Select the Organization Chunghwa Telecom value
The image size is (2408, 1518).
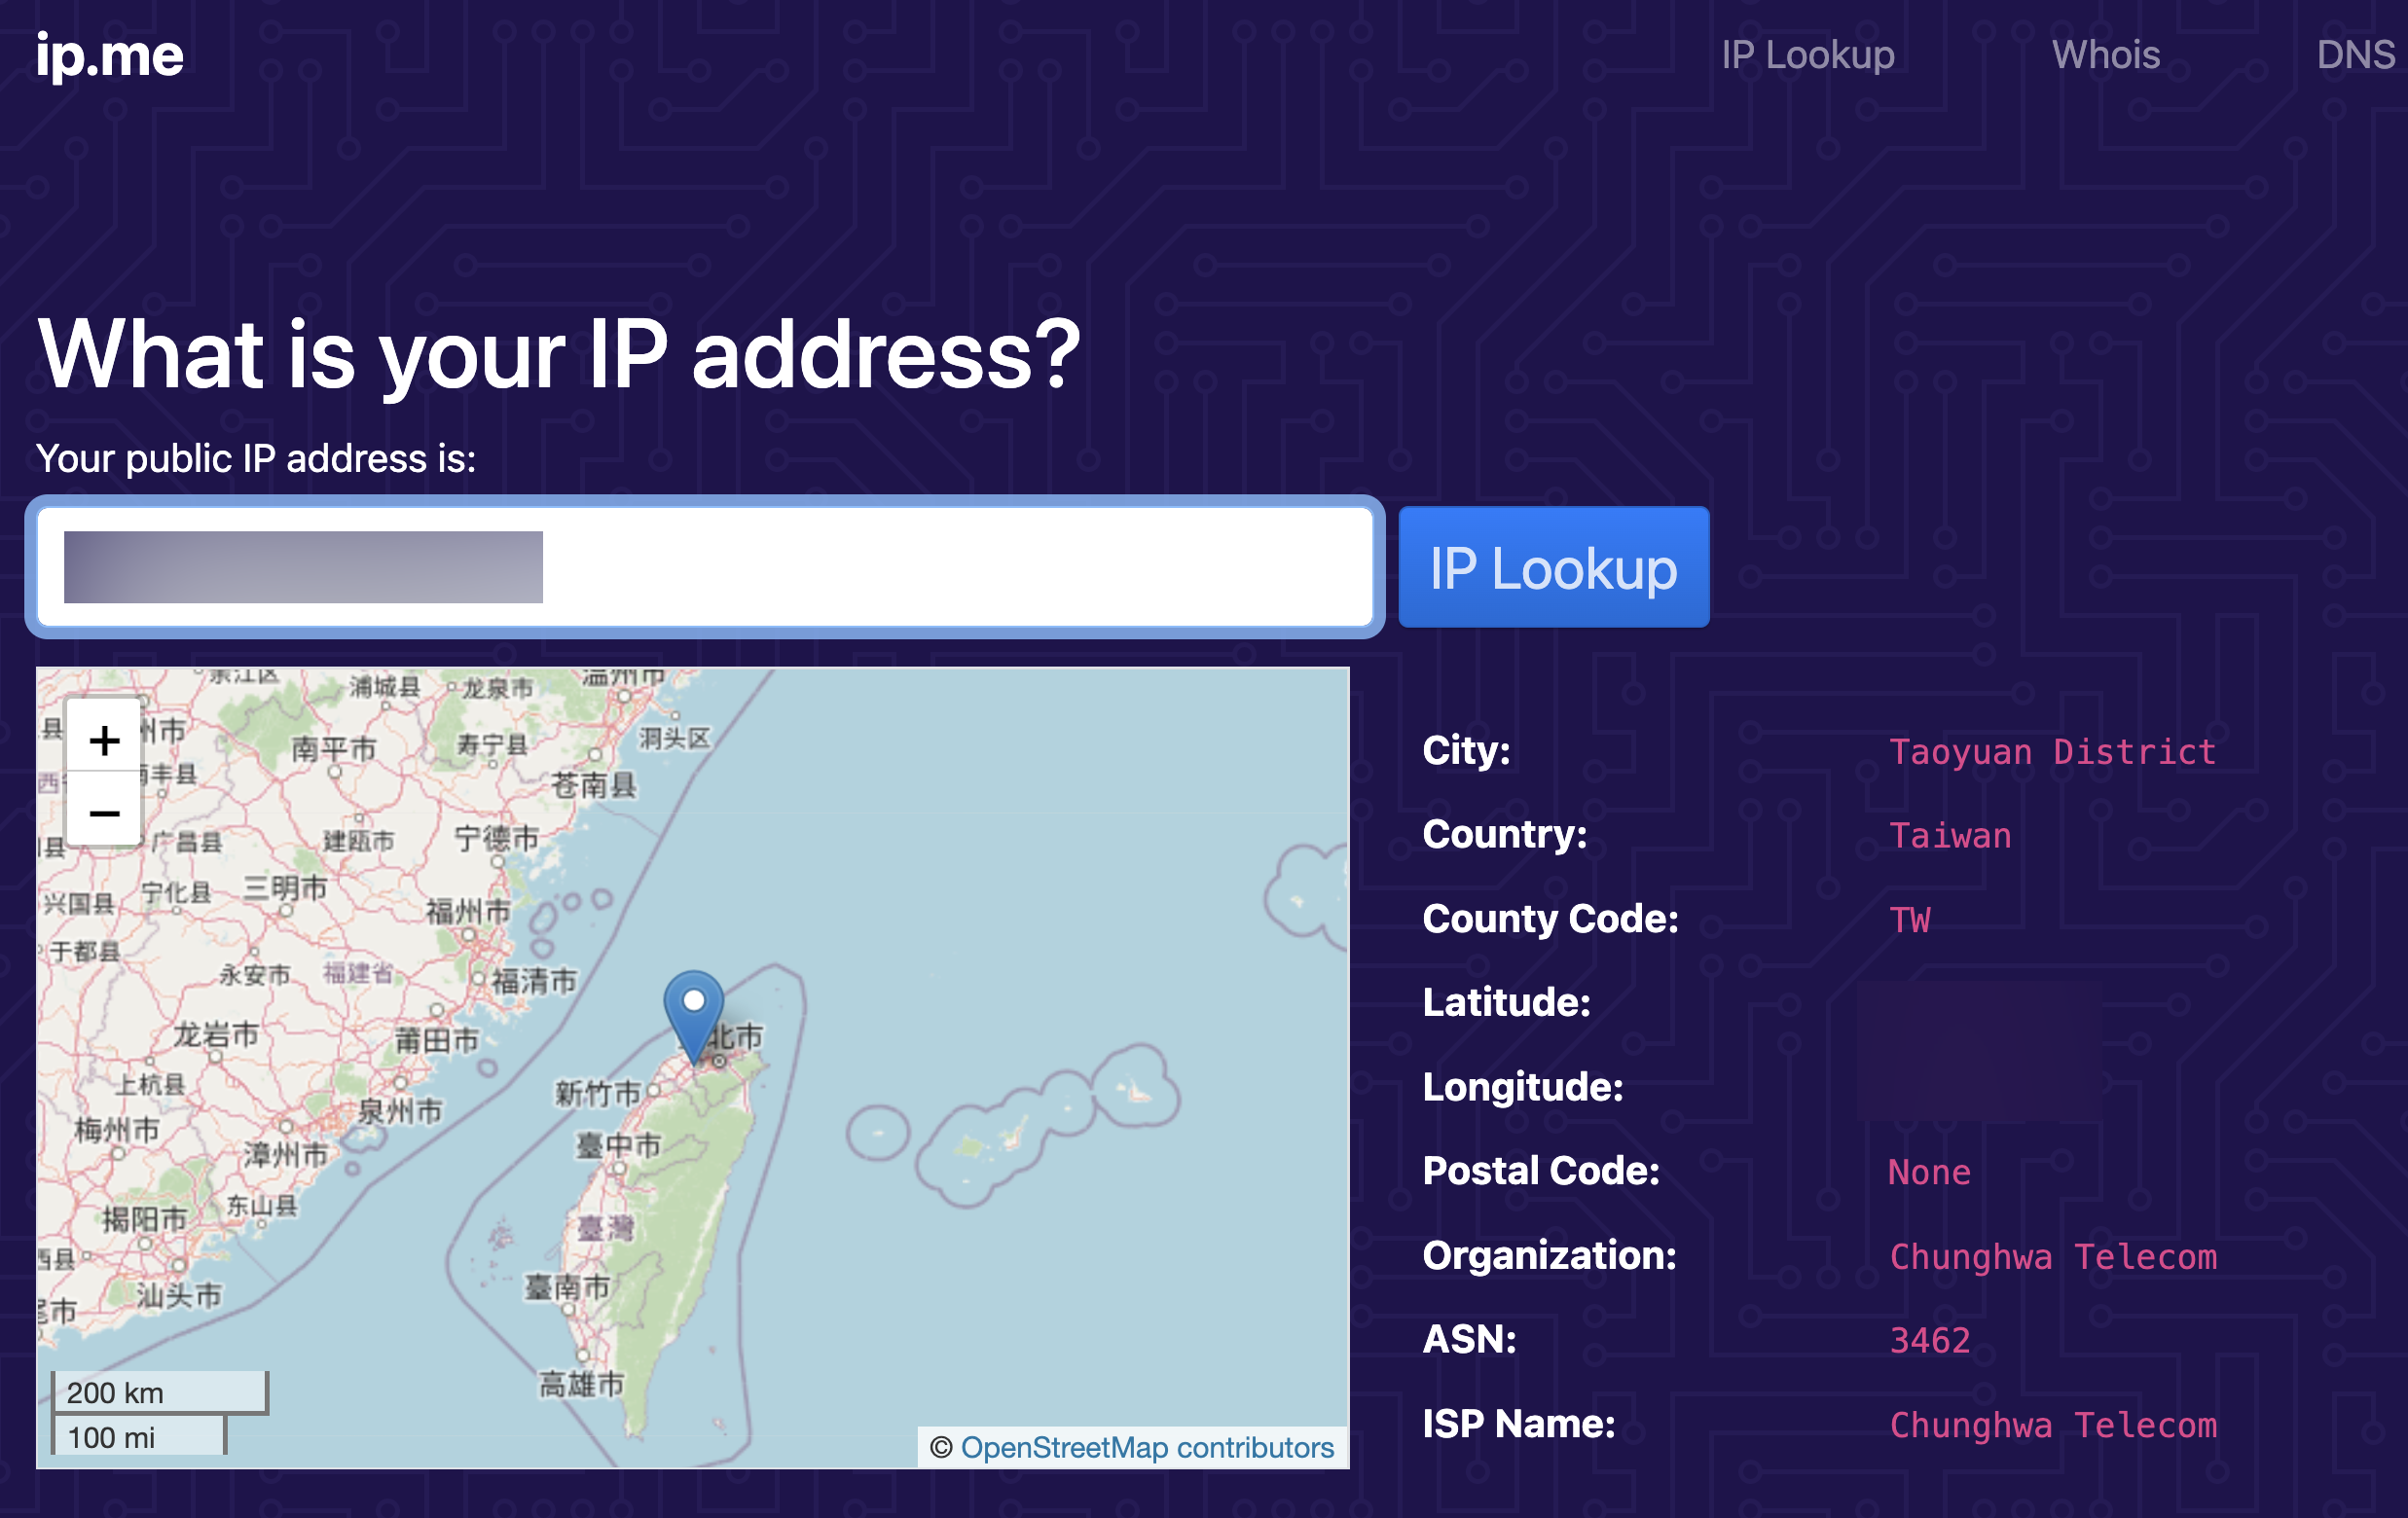[2052, 1257]
